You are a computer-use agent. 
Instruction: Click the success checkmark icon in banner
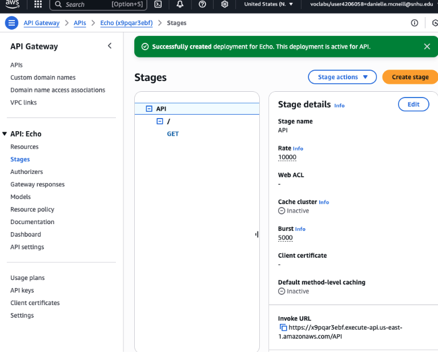click(145, 47)
